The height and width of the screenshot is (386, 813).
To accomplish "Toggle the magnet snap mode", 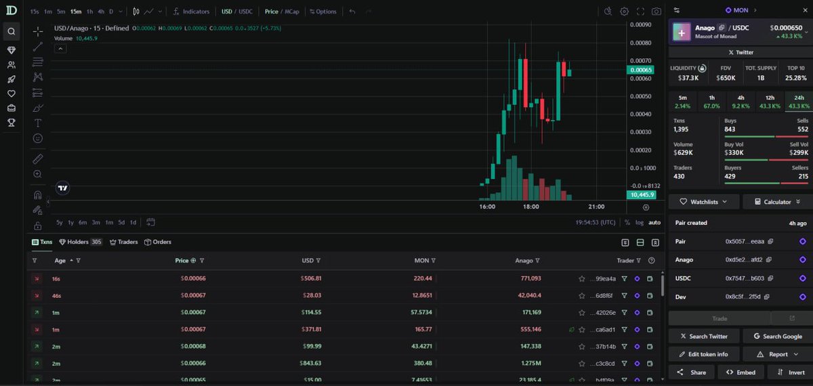I will pyautogui.click(x=38, y=194).
